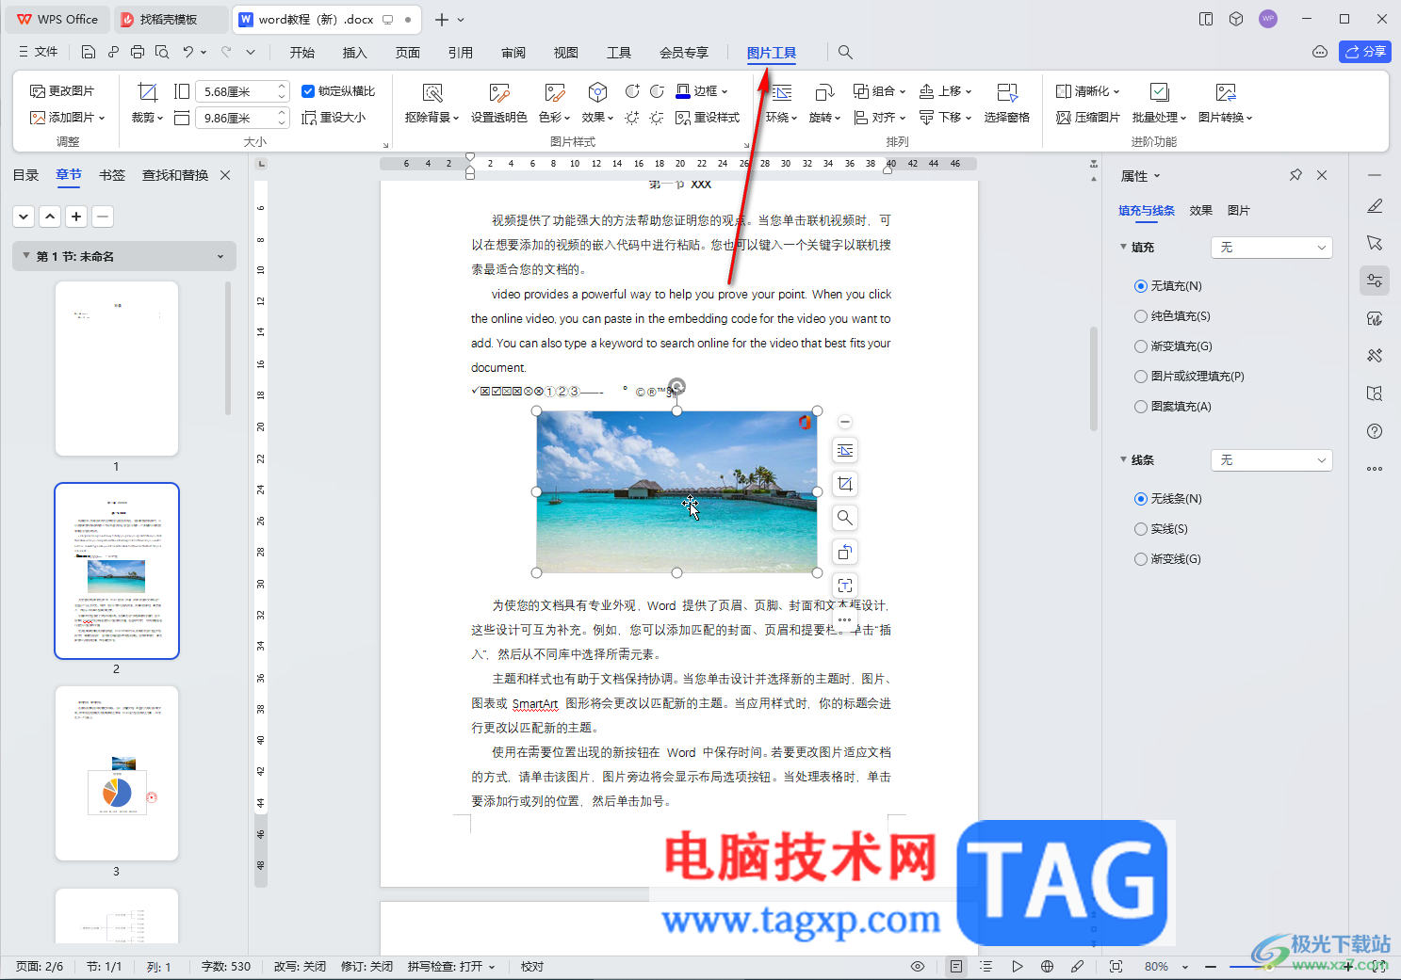
Task: Toggle eye protection mode in status bar
Action: pyautogui.click(x=918, y=967)
